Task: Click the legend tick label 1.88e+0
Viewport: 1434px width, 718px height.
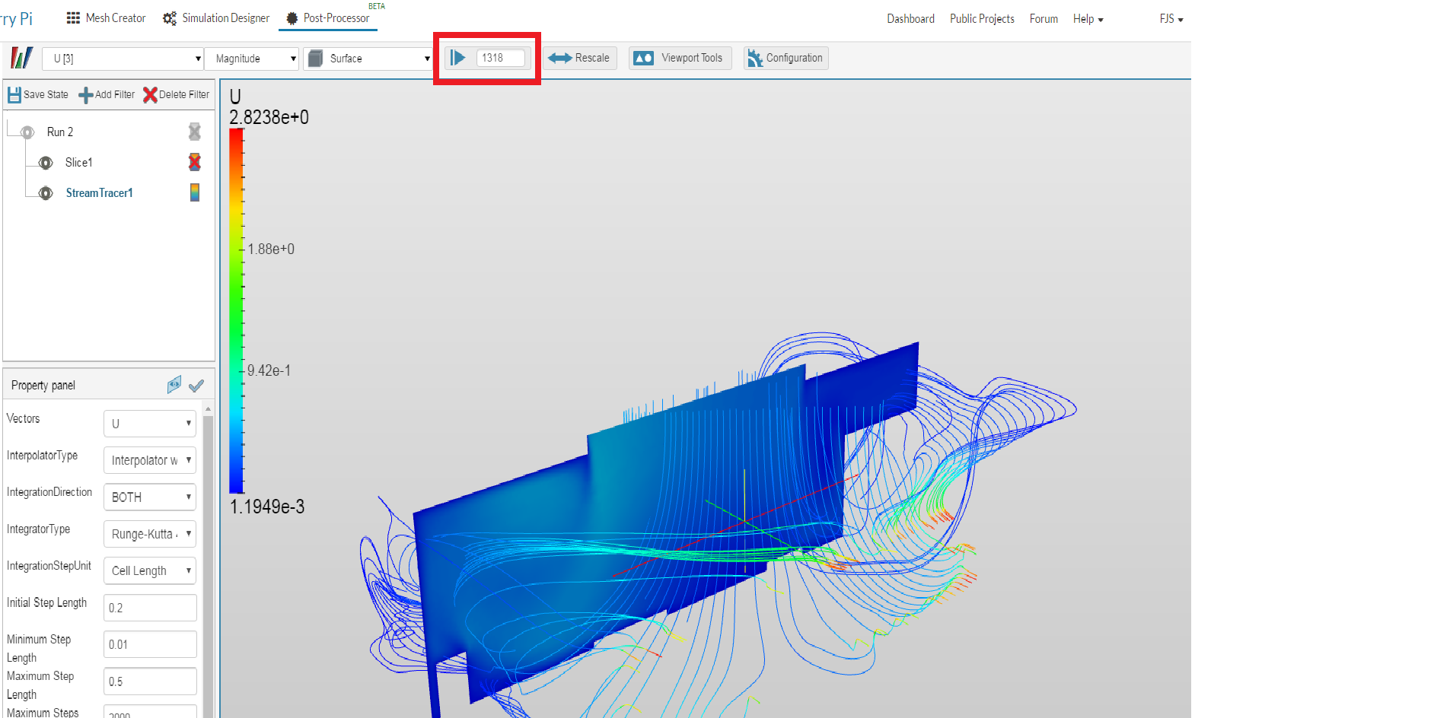Action: (x=271, y=249)
